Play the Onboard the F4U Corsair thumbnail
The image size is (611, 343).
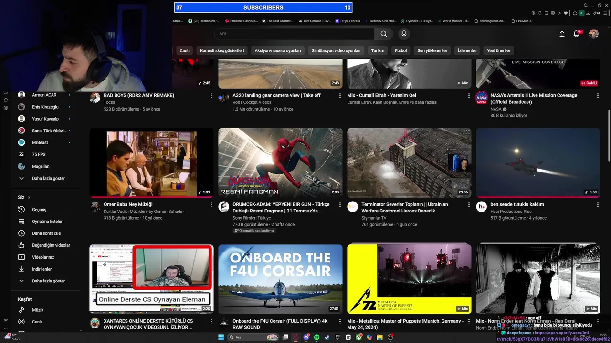280,279
